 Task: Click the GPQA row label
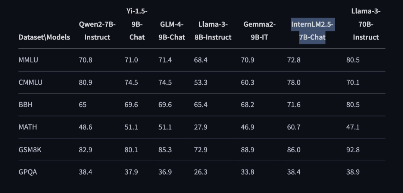click(x=28, y=172)
